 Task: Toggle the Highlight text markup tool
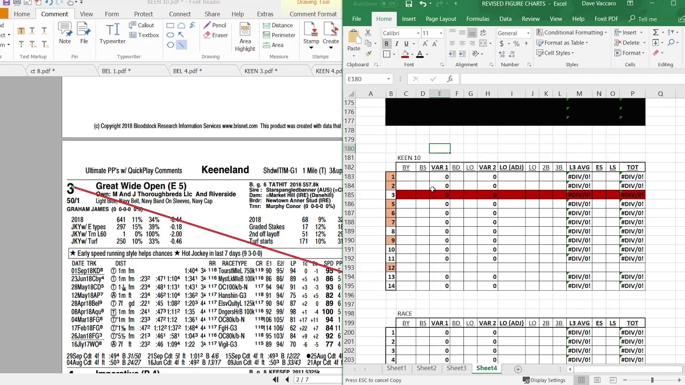pos(21,30)
